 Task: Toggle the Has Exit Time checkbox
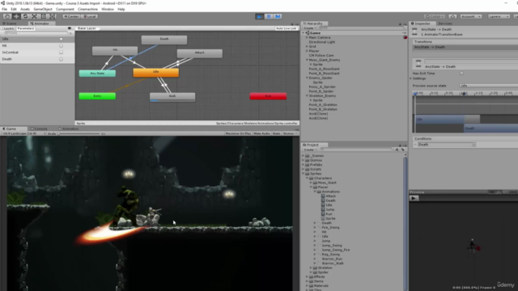pos(461,74)
